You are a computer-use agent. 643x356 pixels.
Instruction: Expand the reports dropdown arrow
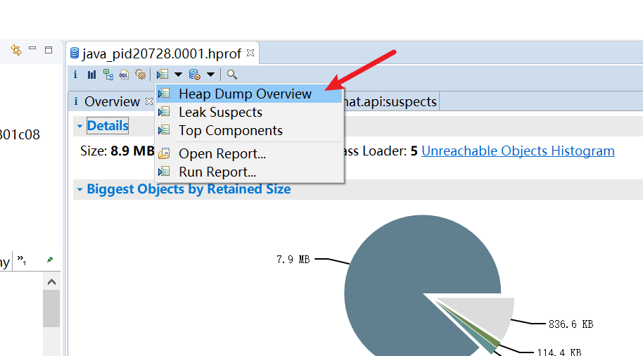tap(178, 75)
